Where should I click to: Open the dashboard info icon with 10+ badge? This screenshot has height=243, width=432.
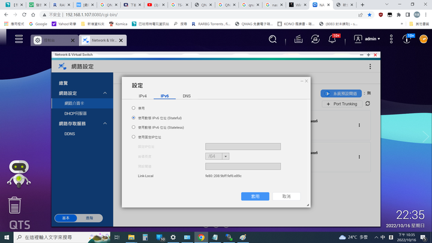pyautogui.click(x=407, y=39)
